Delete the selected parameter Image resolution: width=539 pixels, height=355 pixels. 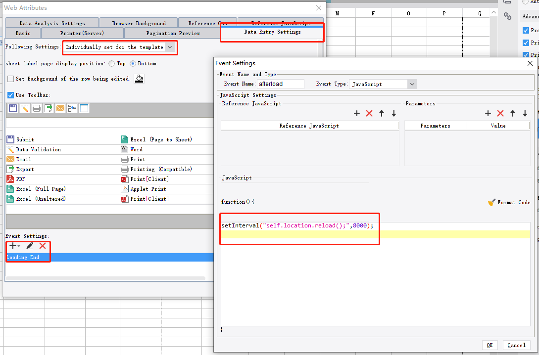[x=500, y=113]
